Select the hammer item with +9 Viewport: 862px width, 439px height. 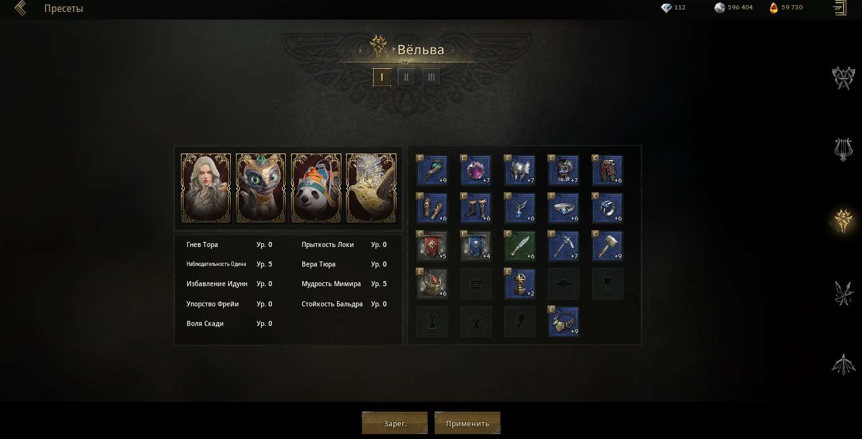(x=608, y=246)
